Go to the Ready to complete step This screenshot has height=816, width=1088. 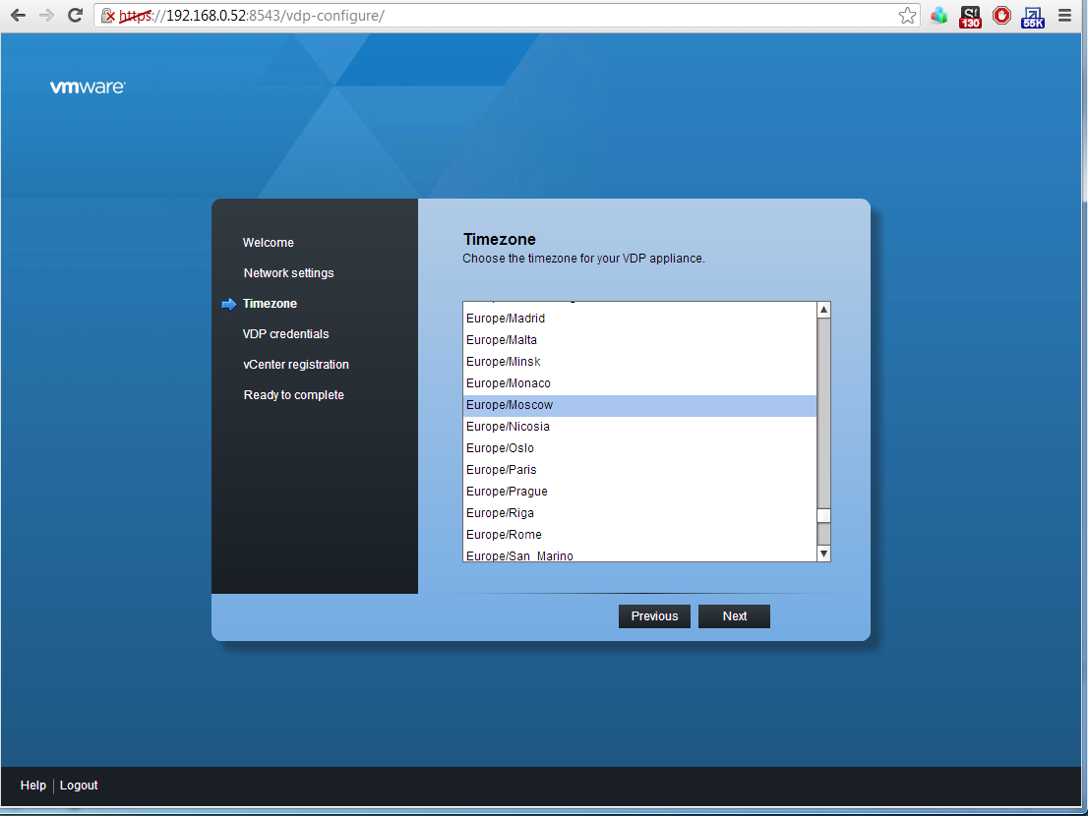point(293,395)
